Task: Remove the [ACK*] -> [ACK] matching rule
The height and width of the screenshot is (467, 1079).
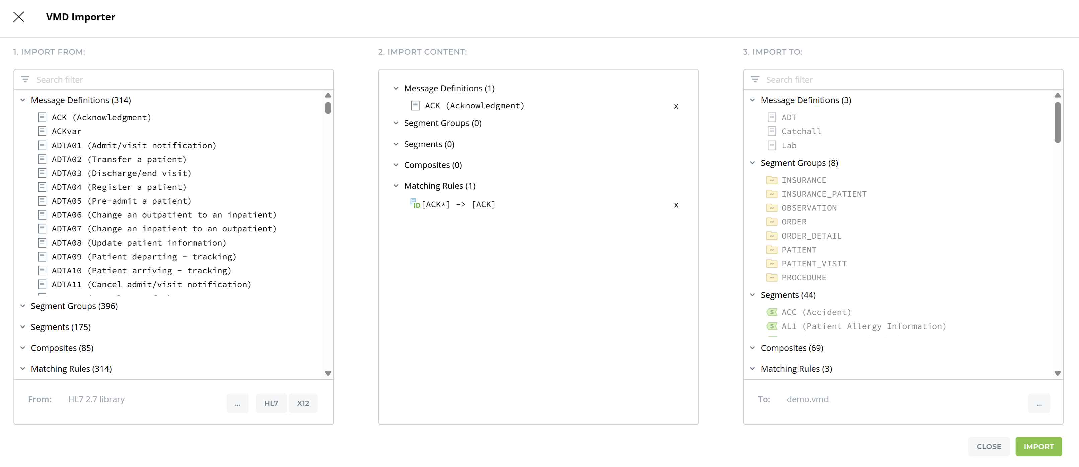Action: point(676,205)
